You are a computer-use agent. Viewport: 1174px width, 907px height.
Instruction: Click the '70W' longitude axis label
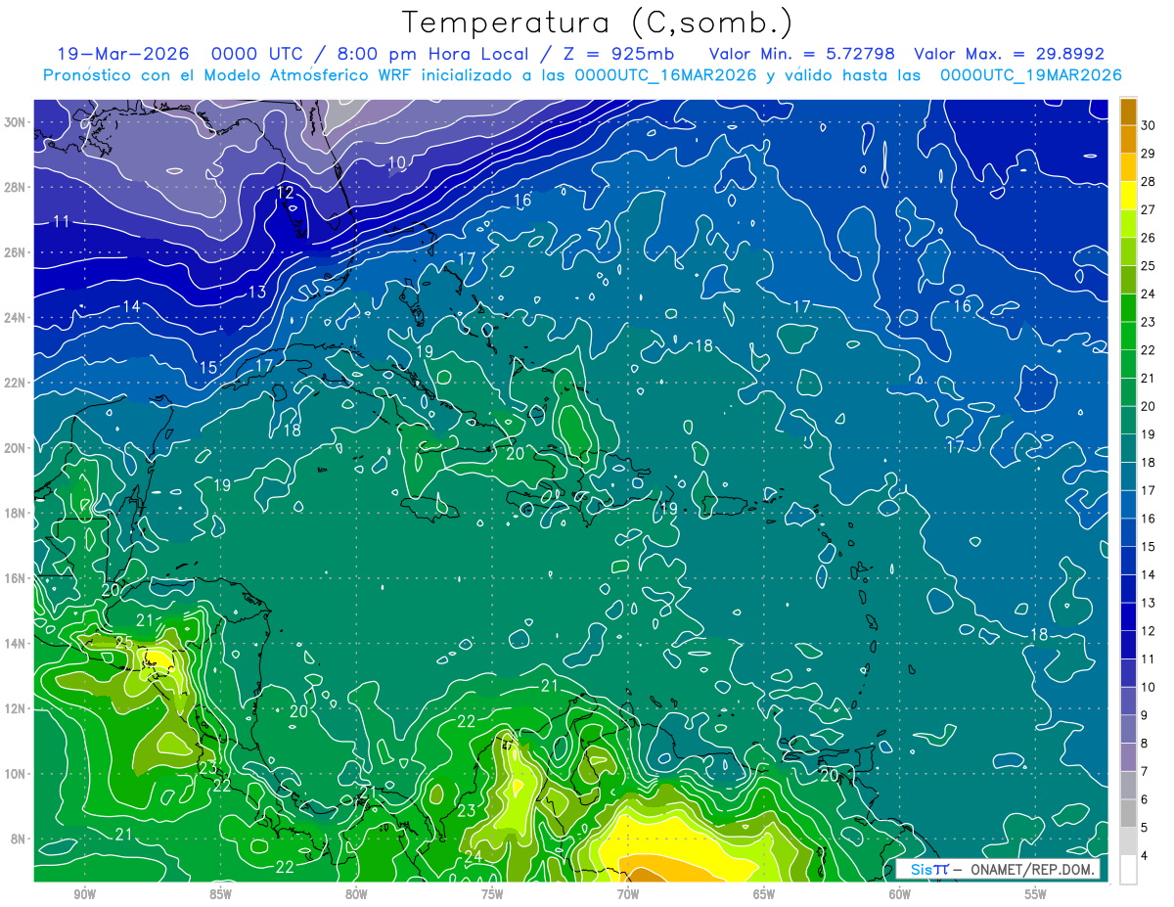(628, 894)
